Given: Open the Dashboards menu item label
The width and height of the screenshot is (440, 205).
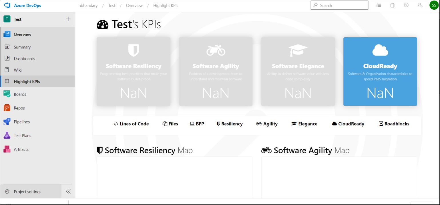Looking at the screenshot, I should [25, 58].
